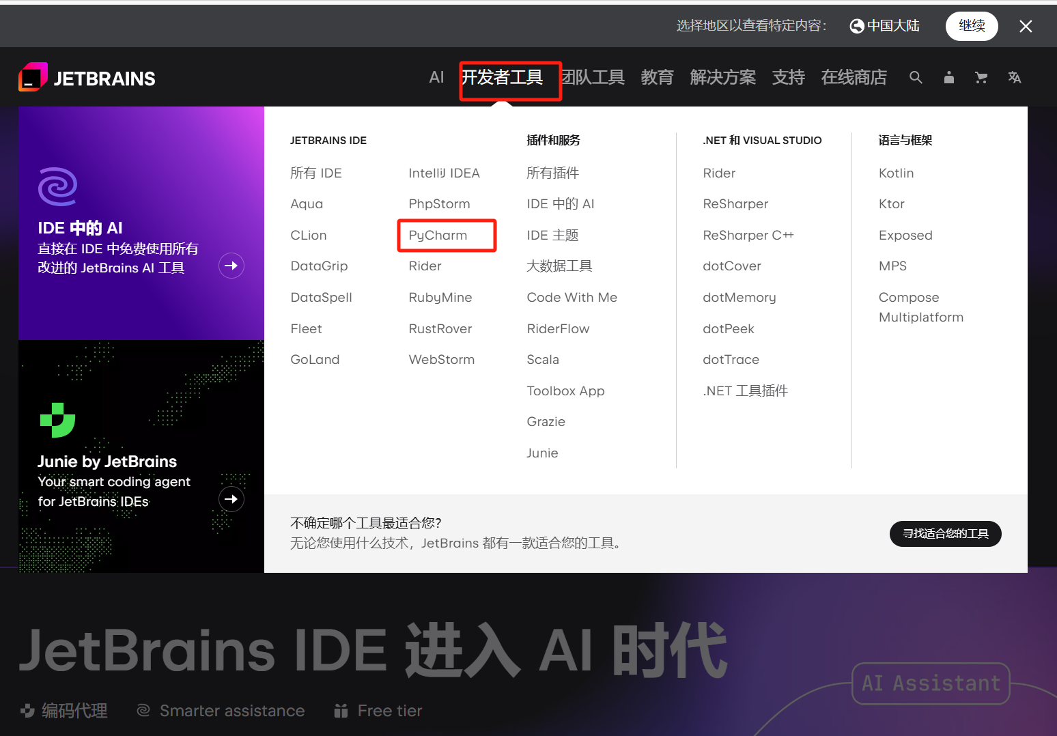
Task: Click the arrow on IDE 中的 AI card
Action: pyautogui.click(x=231, y=266)
